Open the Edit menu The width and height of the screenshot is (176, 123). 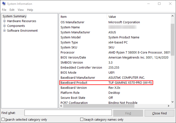12,10
